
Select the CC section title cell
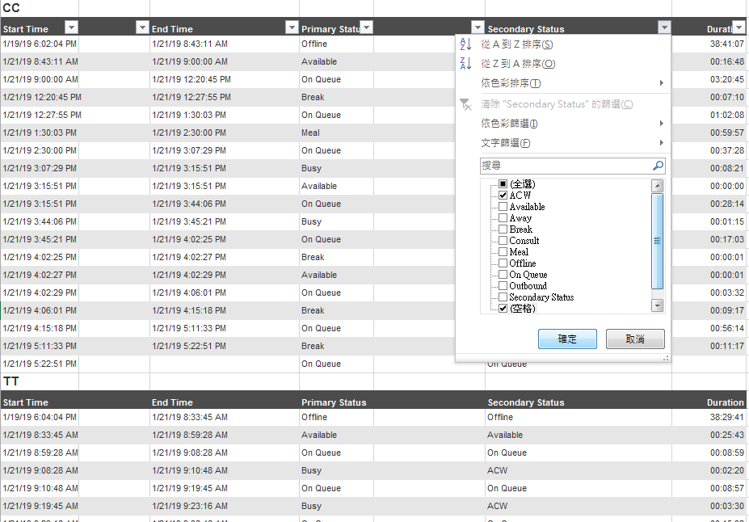[x=39, y=8]
